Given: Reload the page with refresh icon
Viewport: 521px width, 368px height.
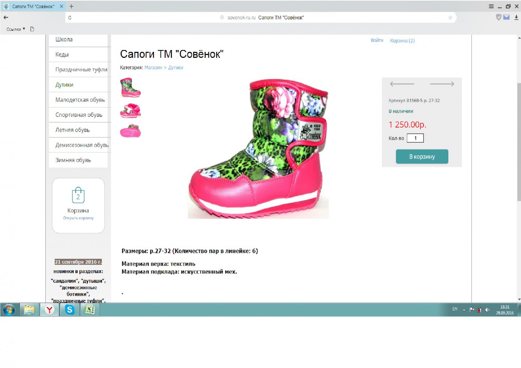Looking at the screenshot, I should click(70, 17).
